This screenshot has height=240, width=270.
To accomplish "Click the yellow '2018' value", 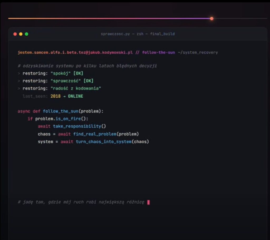I will click(x=55, y=96).
